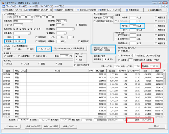Choose 均等買い allocation radio
This screenshot has height=134, width=169.
(x=5, y=56)
